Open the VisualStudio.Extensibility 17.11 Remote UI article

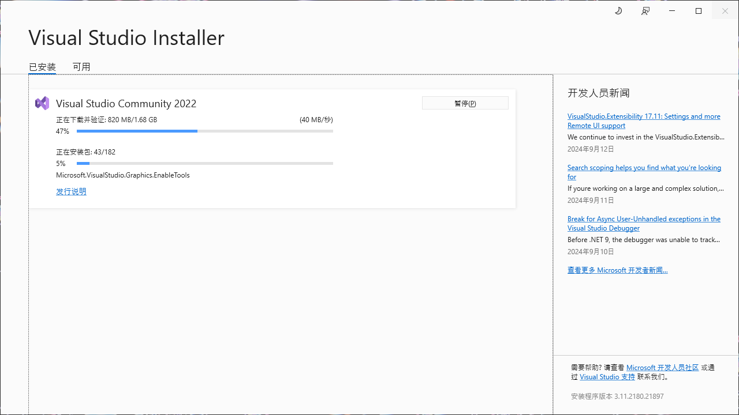644,120
